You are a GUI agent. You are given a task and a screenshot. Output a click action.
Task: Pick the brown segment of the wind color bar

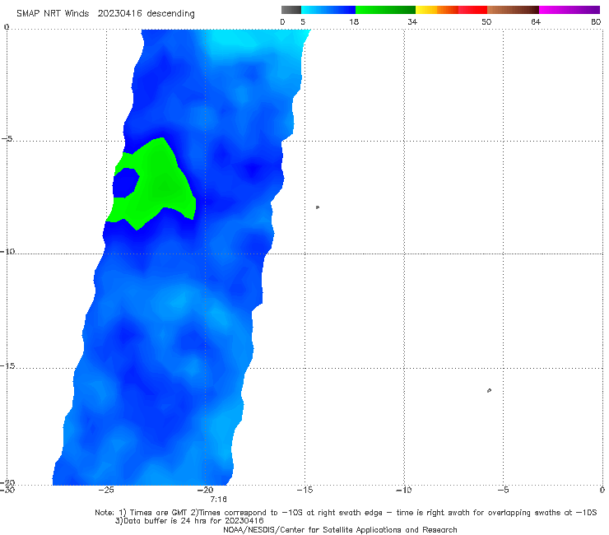pyautogui.click(x=513, y=10)
